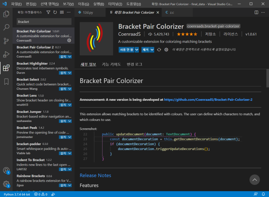Open the 터미널(T) menu
The image size is (269, 197).
tap(115, 4)
